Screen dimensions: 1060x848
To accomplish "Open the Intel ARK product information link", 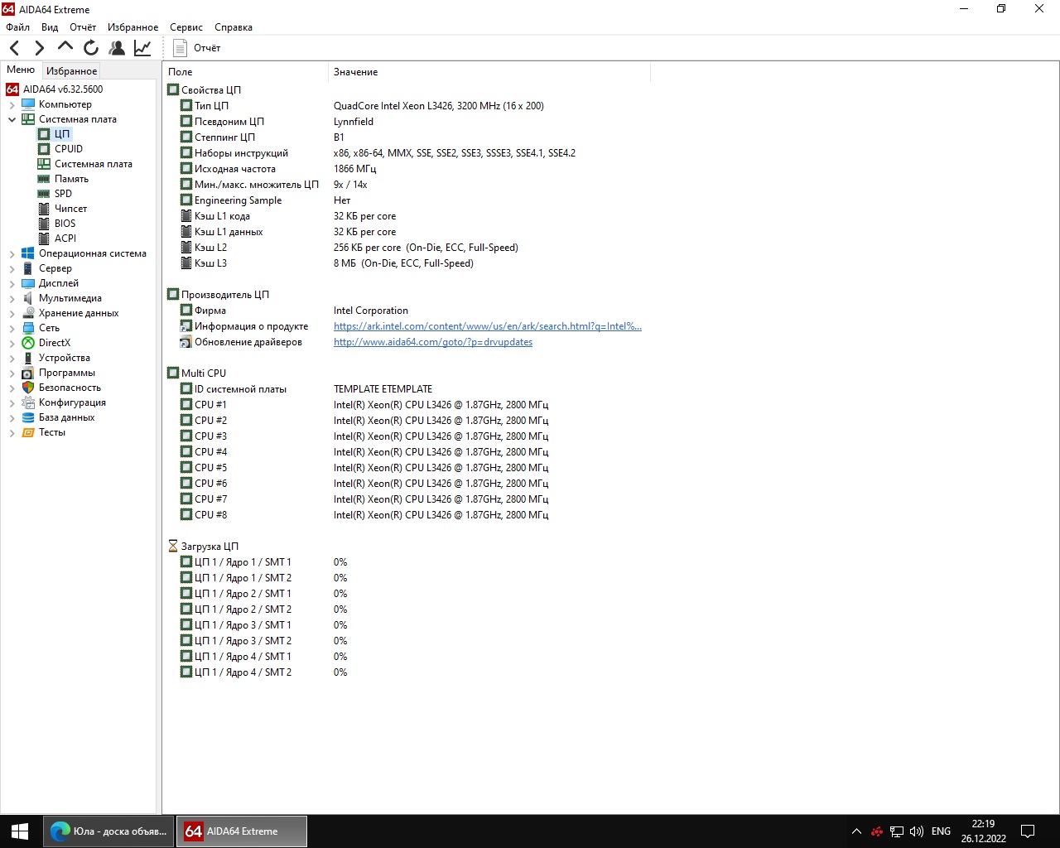I will point(488,326).
